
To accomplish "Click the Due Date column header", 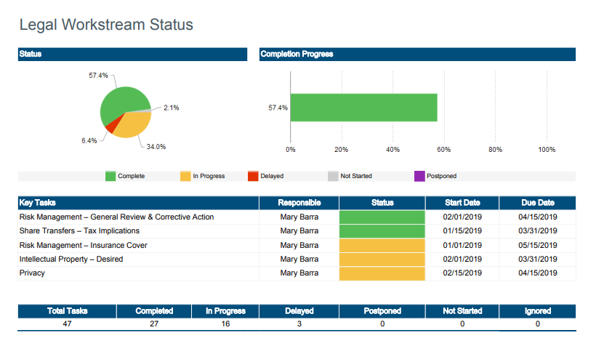I will point(537,203).
